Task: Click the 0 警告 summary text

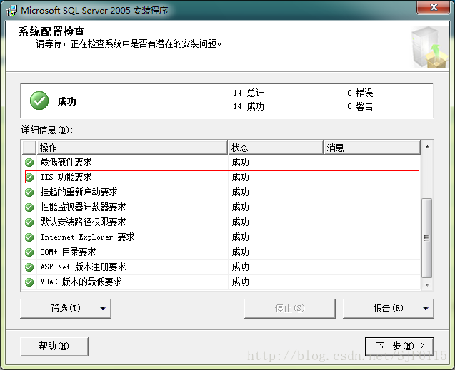Action: point(360,106)
